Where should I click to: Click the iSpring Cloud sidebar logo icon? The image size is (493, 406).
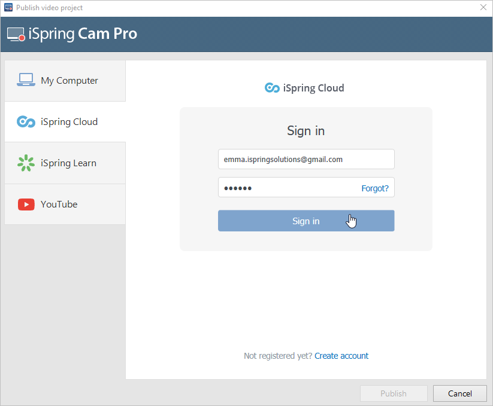(26, 122)
